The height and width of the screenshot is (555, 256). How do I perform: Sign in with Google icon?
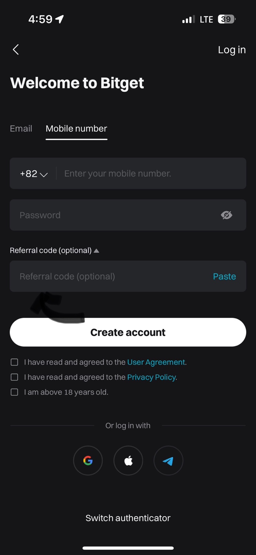[x=88, y=461]
